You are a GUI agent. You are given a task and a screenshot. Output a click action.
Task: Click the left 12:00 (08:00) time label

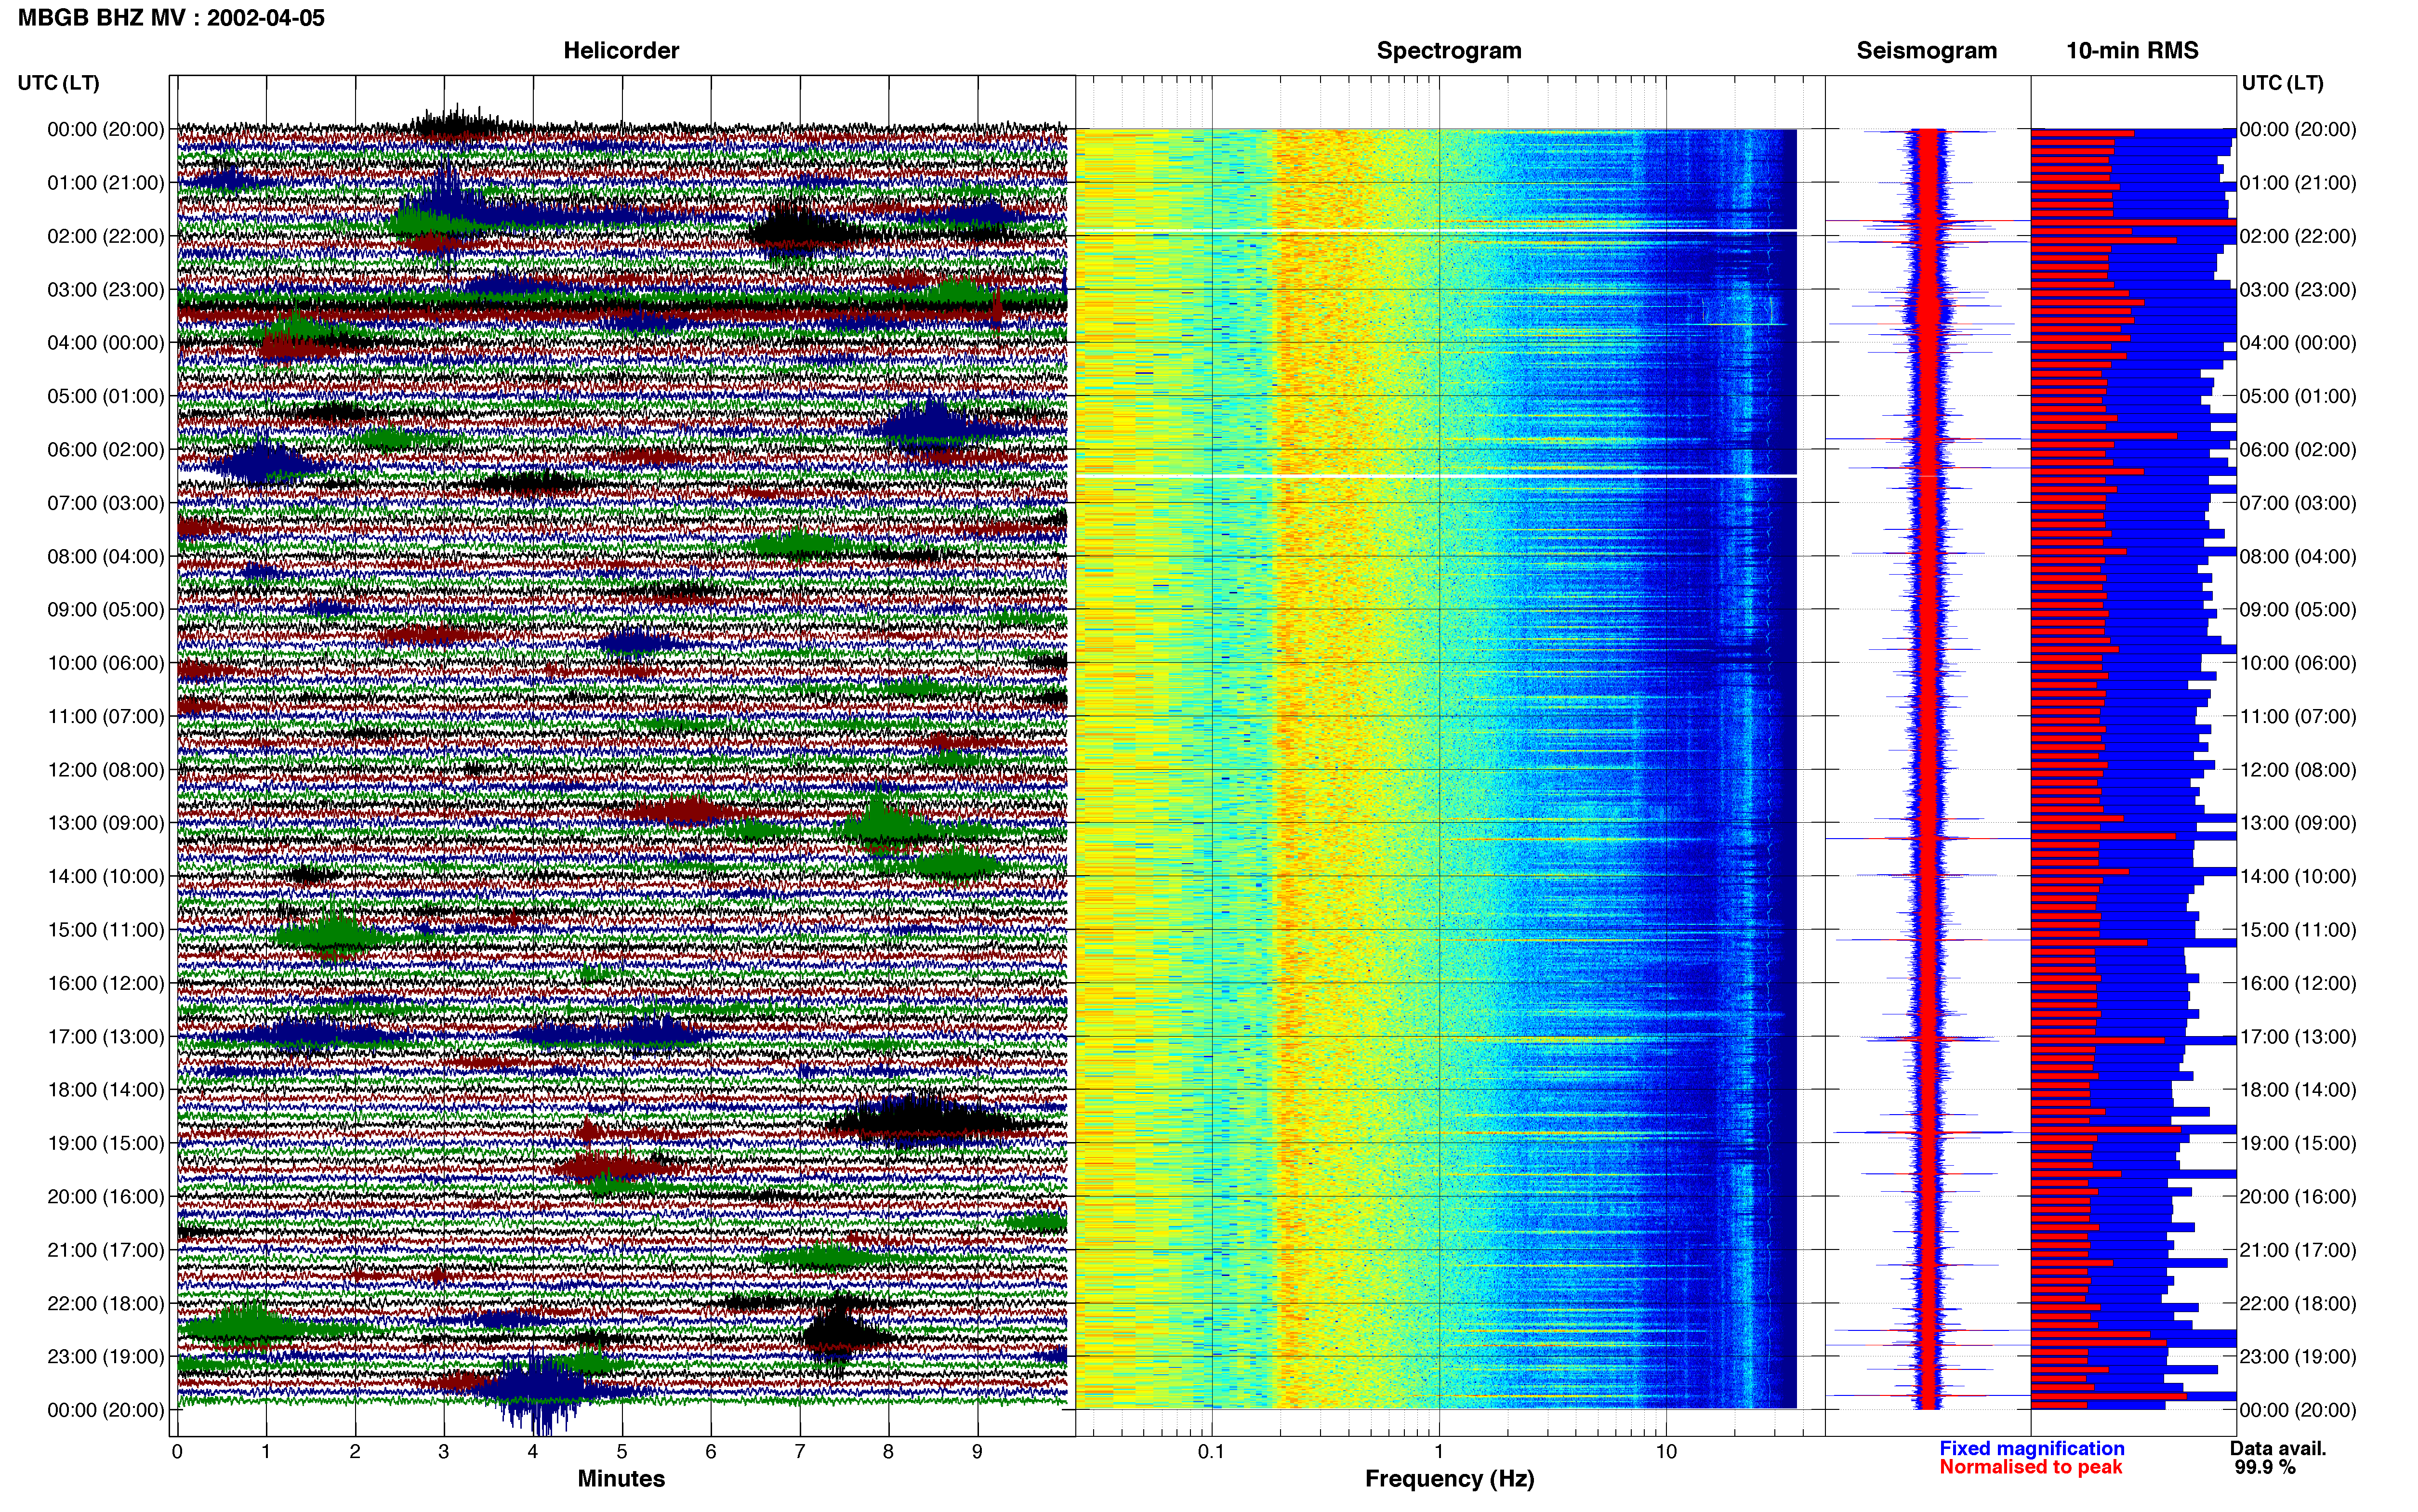(106, 770)
